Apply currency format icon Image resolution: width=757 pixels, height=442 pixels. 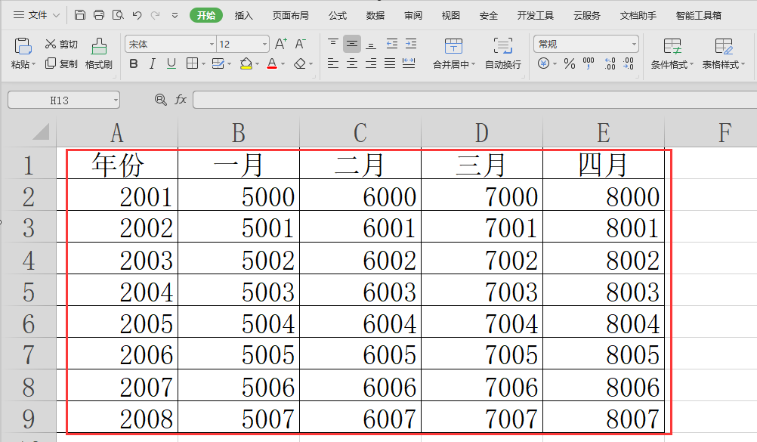point(544,63)
